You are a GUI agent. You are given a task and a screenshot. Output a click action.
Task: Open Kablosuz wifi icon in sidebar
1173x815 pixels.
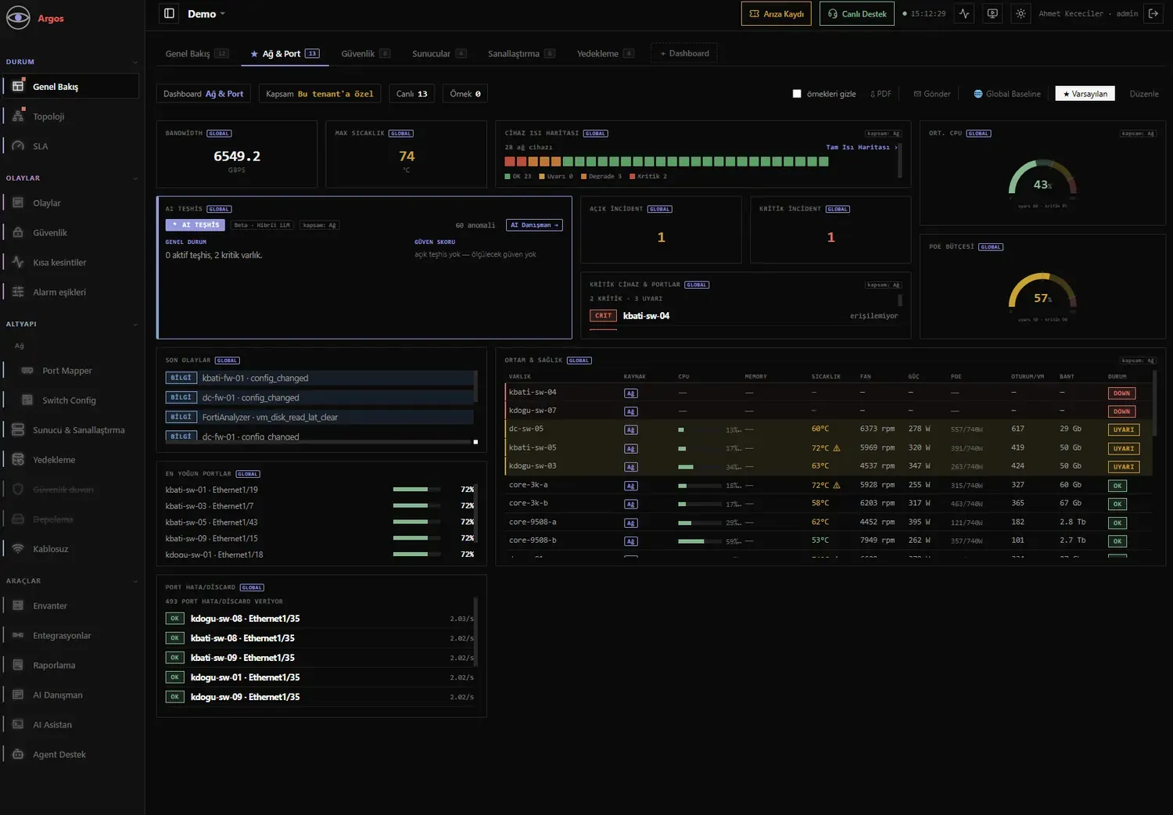[x=18, y=548]
